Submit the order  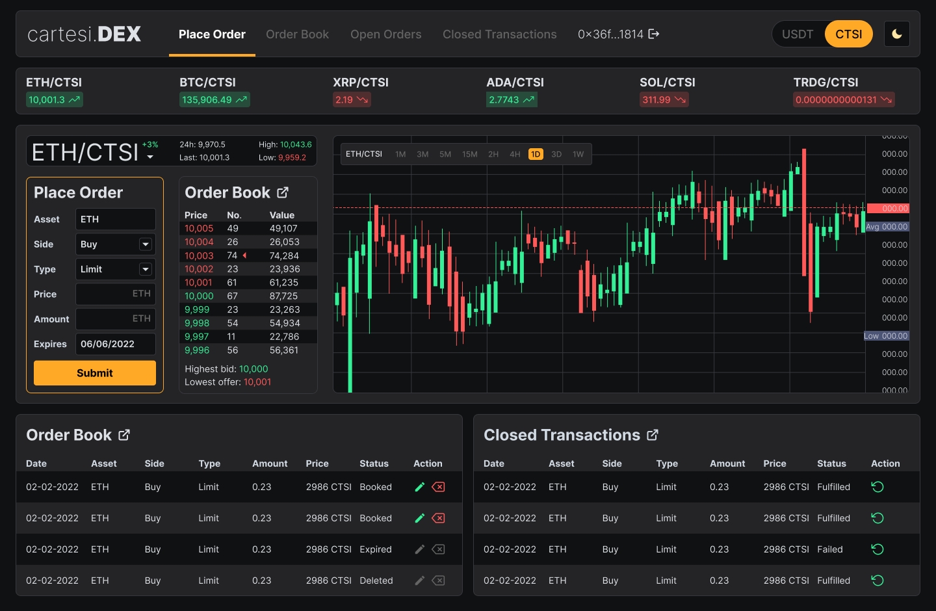[95, 373]
